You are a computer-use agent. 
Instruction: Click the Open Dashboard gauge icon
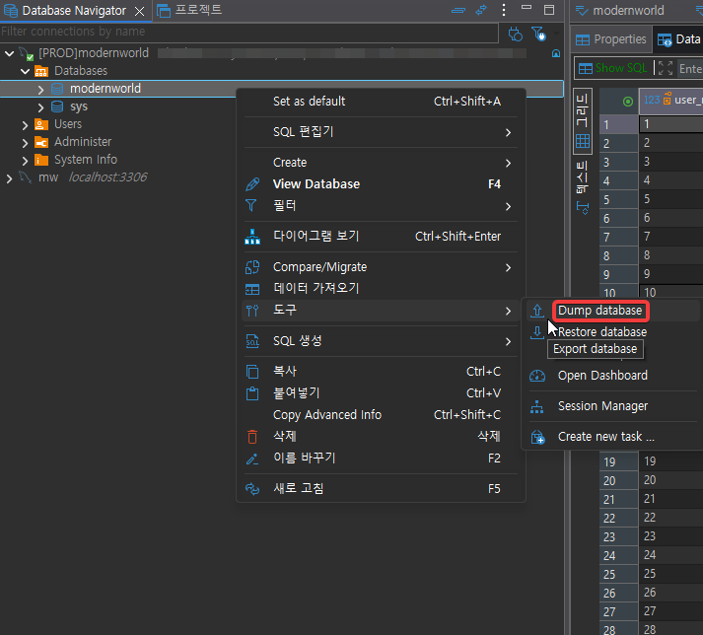[537, 376]
